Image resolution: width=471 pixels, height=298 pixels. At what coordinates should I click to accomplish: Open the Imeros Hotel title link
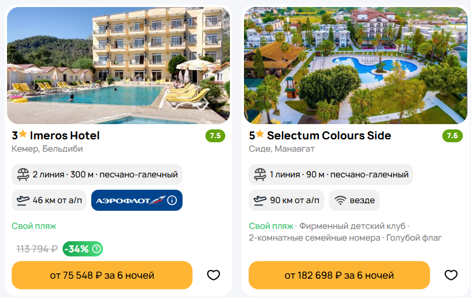tap(64, 136)
